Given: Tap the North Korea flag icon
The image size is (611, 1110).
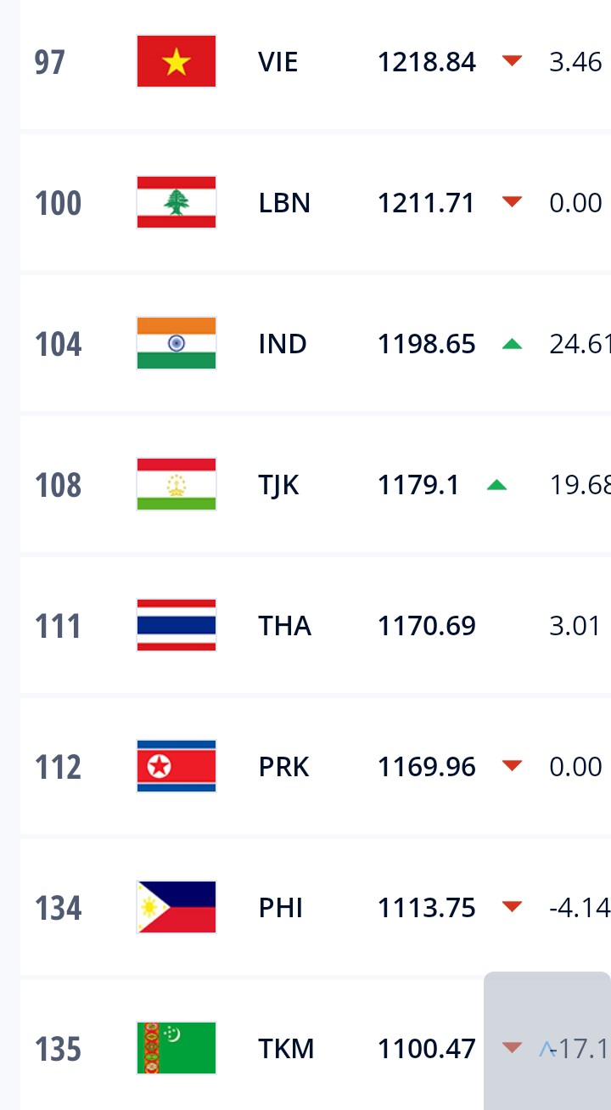Looking at the screenshot, I should pos(177,766).
